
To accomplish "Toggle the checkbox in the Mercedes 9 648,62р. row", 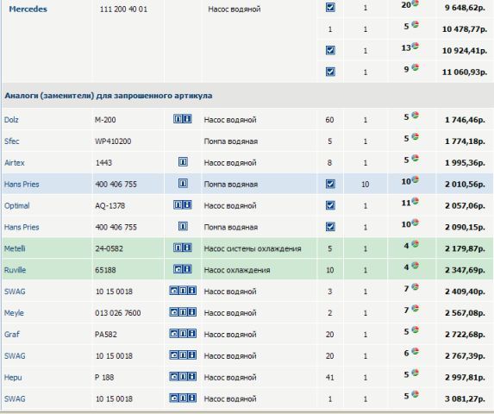I will [x=330, y=8].
